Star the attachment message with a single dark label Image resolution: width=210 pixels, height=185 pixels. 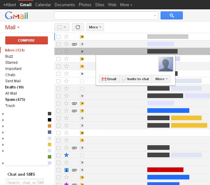pos(66,148)
